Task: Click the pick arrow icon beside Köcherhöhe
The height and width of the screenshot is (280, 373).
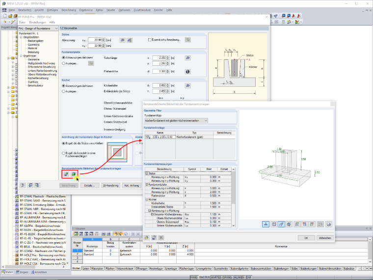Action: [187, 85]
